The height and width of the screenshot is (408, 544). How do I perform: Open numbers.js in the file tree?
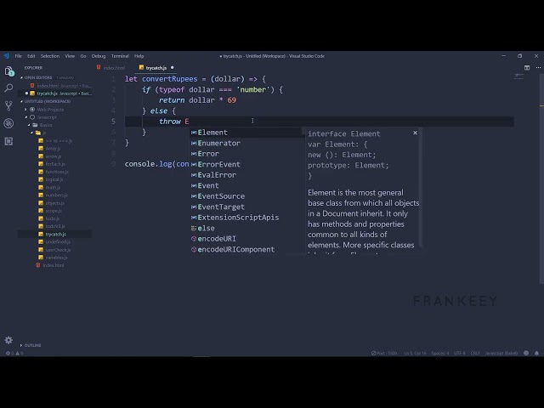56,195
